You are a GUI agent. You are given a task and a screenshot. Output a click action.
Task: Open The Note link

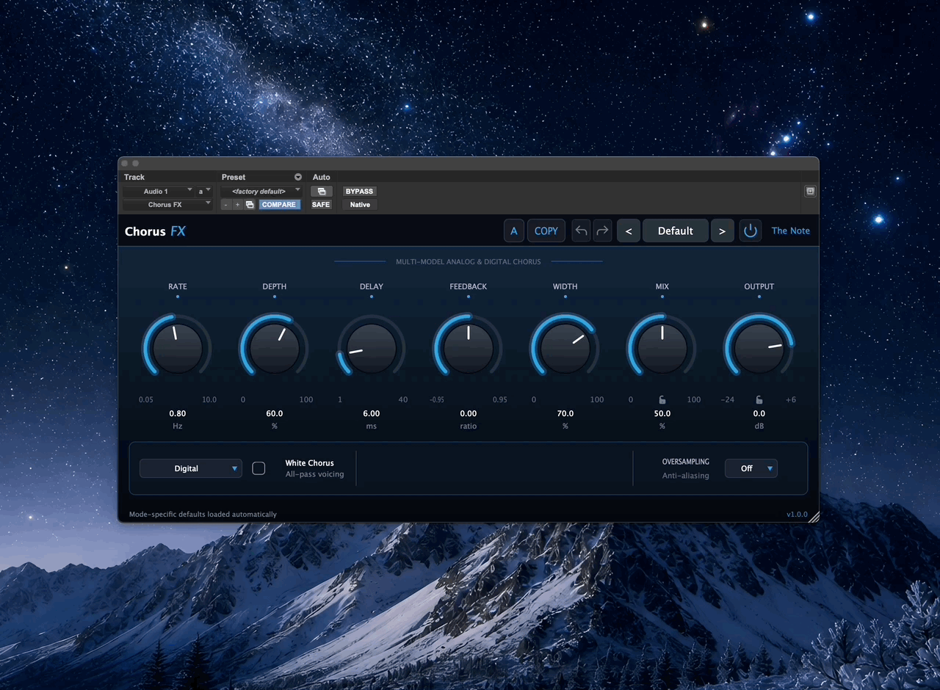pos(791,230)
